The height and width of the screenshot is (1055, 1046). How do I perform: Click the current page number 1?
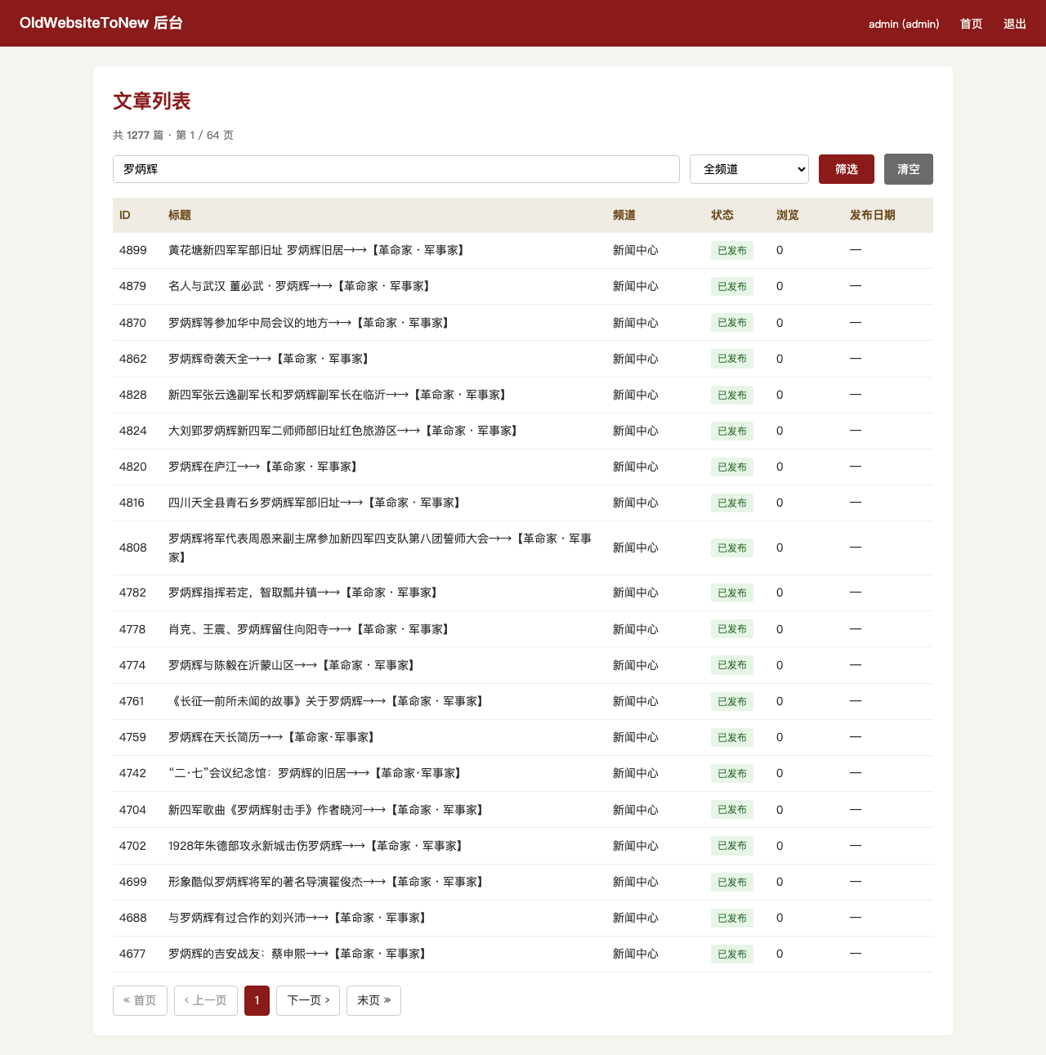click(257, 1000)
